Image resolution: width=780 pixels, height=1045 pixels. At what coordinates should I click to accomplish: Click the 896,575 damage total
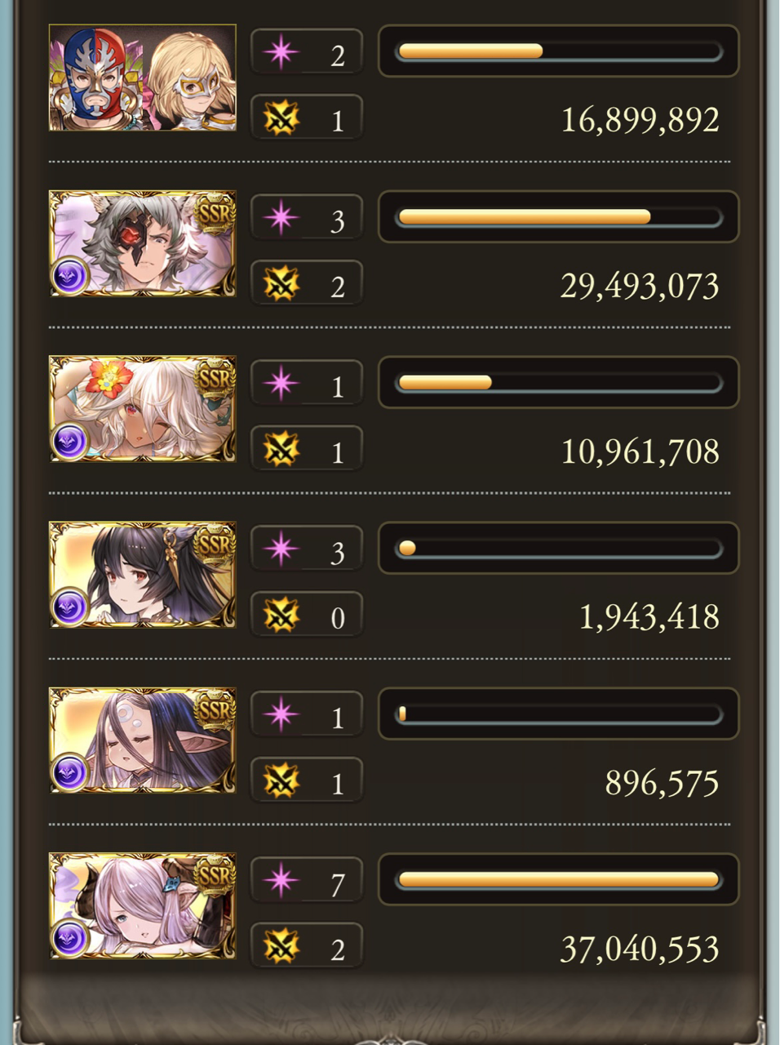pos(663,783)
